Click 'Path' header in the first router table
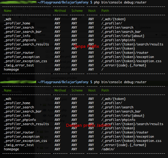168x158 pixels. pos(105,11)
